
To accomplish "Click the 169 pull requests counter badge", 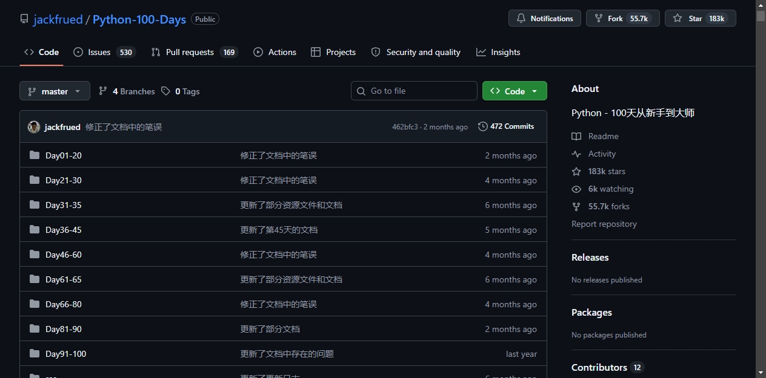I will 229,52.
